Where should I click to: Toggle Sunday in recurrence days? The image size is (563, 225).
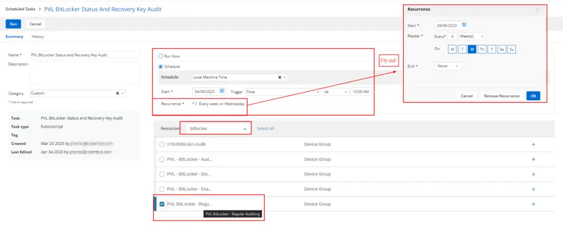click(512, 49)
